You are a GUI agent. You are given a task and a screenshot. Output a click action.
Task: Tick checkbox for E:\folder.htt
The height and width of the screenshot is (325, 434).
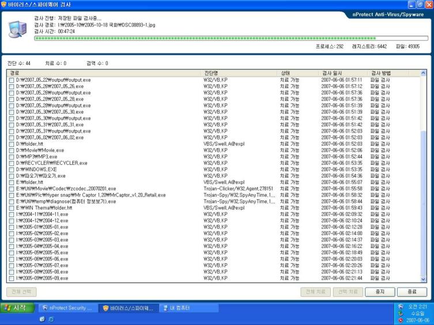(x=12, y=183)
